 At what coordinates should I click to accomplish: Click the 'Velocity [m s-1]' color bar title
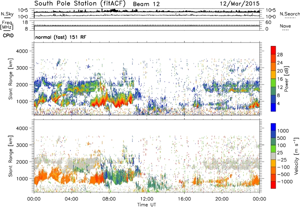coord(296,156)
